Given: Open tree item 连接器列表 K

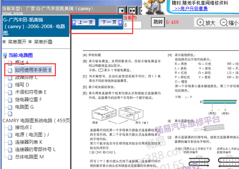Looking at the screenshot, I should coord(28,142).
